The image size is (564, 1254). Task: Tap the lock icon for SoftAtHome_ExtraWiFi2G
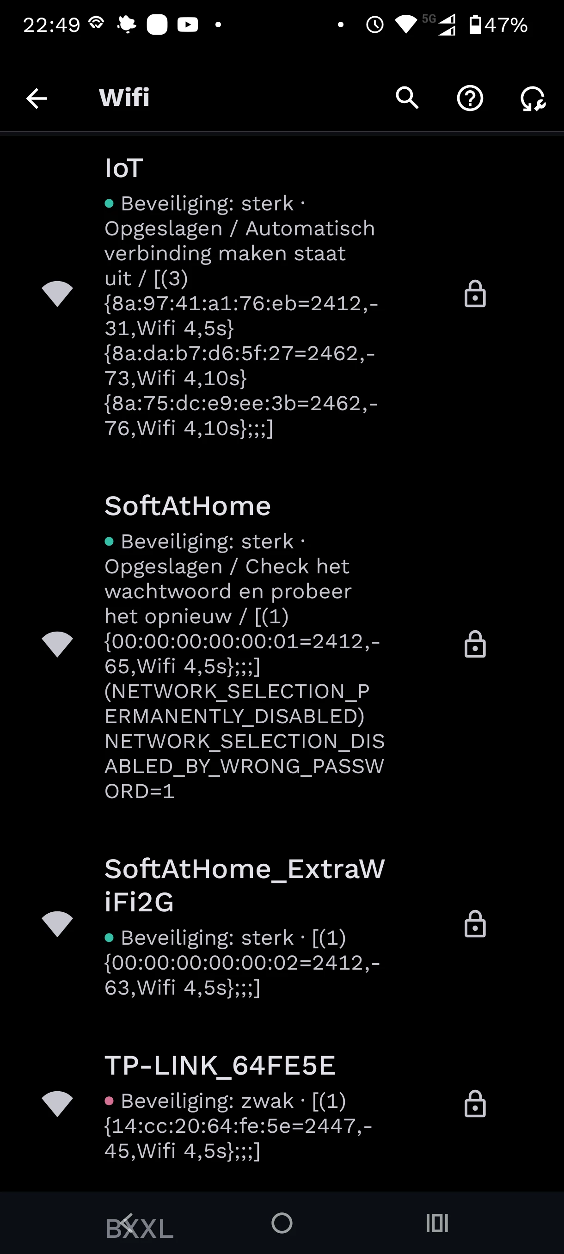pyautogui.click(x=475, y=924)
